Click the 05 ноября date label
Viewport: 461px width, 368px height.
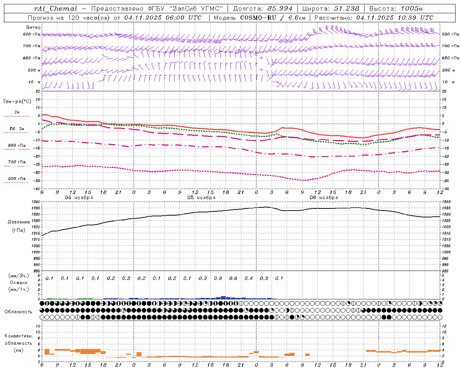[201, 198]
